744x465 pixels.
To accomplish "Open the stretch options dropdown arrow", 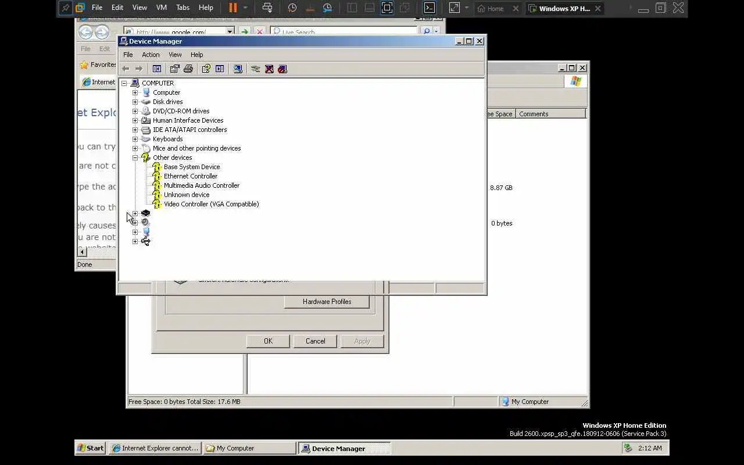I will click(467, 8).
